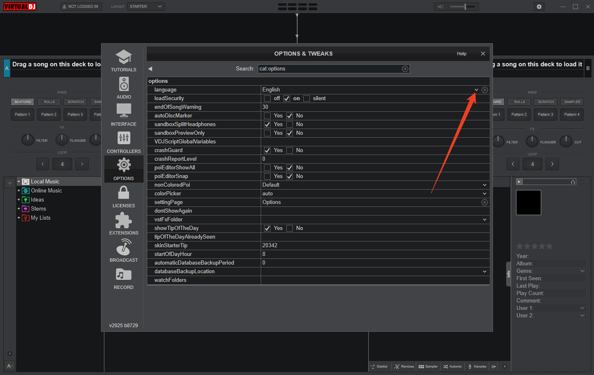Switch to the Sampler tab in bottom bar
The width and height of the screenshot is (594, 375).
pyautogui.click(x=428, y=366)
